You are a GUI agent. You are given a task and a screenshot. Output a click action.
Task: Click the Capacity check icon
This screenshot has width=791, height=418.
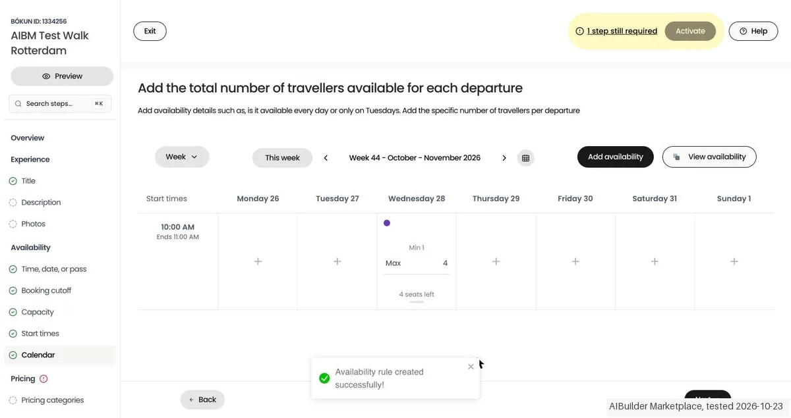[x=13, y=312]
